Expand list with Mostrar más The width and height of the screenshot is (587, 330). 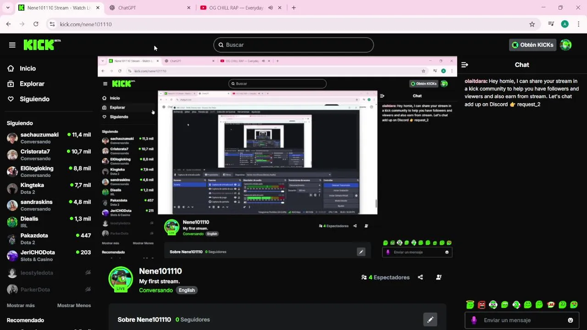point(21,306)
